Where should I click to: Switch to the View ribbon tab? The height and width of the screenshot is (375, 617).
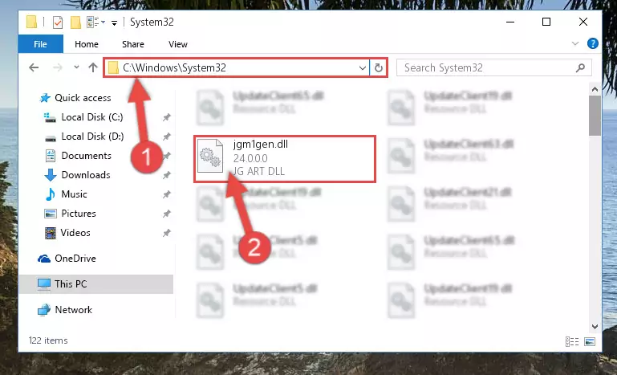pos(178,44)
